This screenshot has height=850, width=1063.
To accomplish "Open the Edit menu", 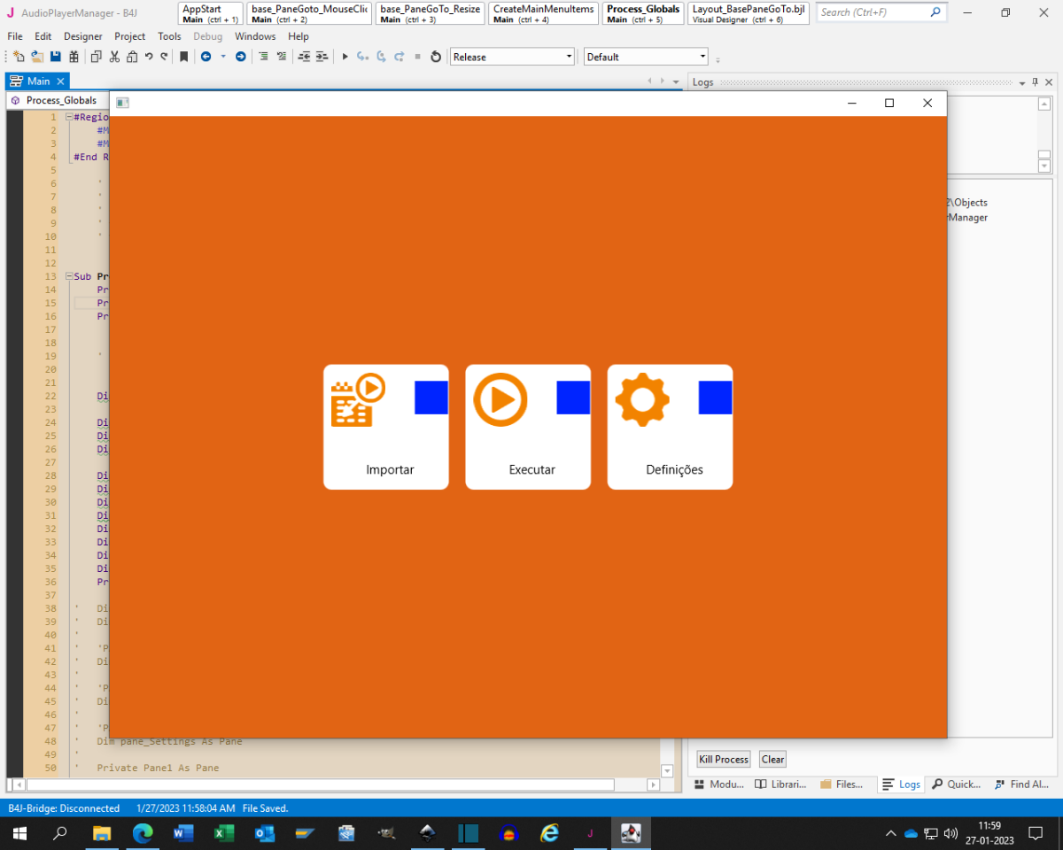I will 43,36.
